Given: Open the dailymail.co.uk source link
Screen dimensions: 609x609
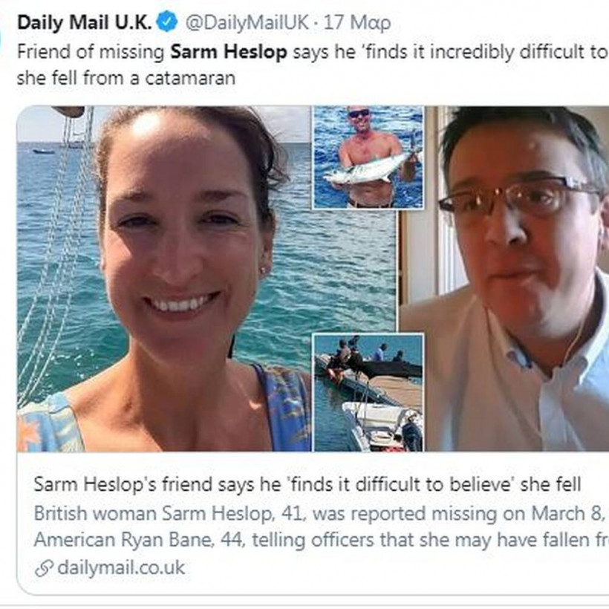Looking at the screenshot, I should pyautogui.click(x=121, y=568).
